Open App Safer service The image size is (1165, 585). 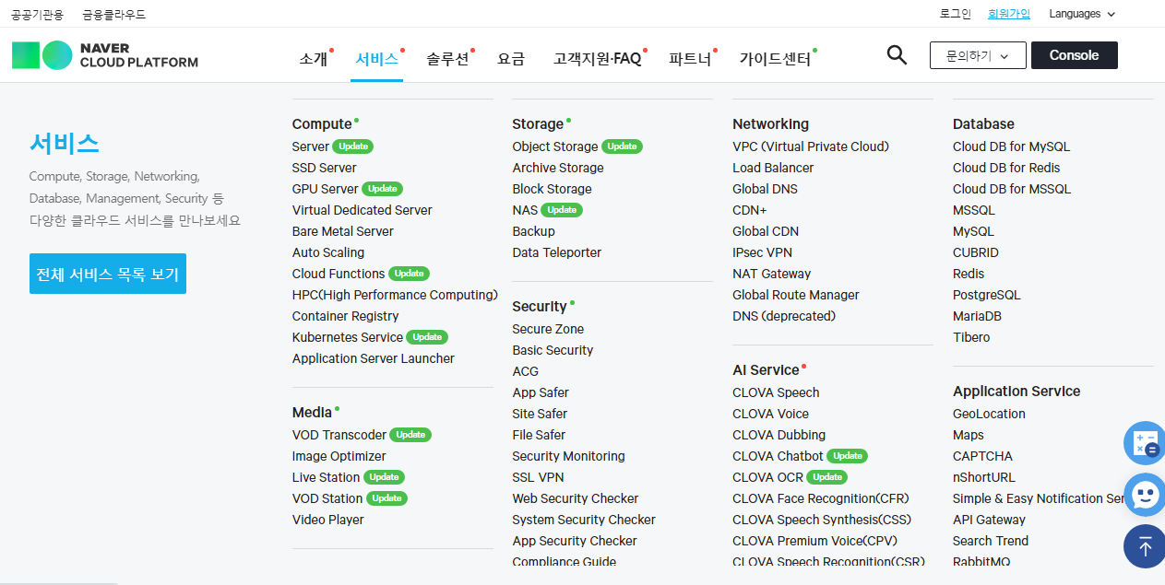pyautogui.click(x=541, y=392)
